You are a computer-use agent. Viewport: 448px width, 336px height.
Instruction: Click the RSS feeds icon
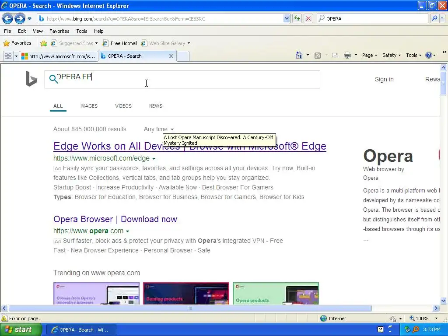coord(318,56)
